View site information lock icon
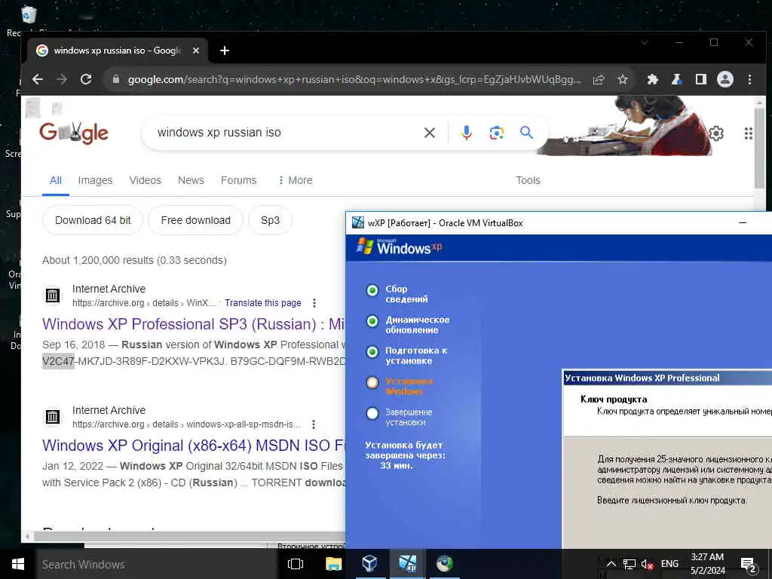Screen dimensions: 772x579 pyautogui.click(x=116, y=79)
